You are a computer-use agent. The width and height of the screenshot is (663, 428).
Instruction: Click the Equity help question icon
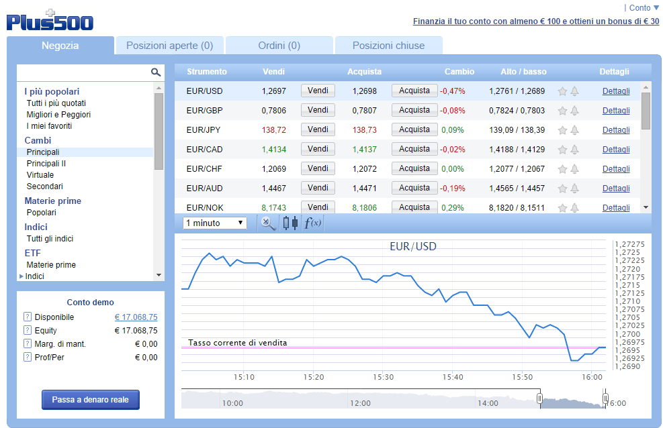[x=28, y=331]
